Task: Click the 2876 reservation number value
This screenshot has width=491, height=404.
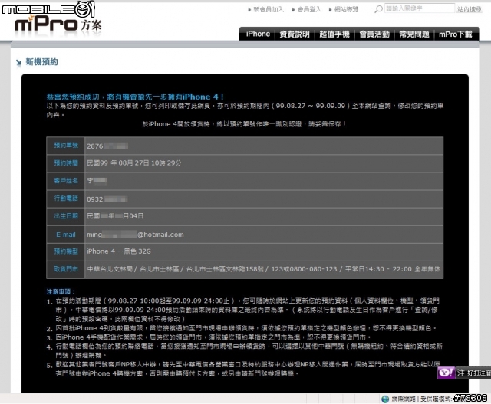Action: (x=107, y=146)
